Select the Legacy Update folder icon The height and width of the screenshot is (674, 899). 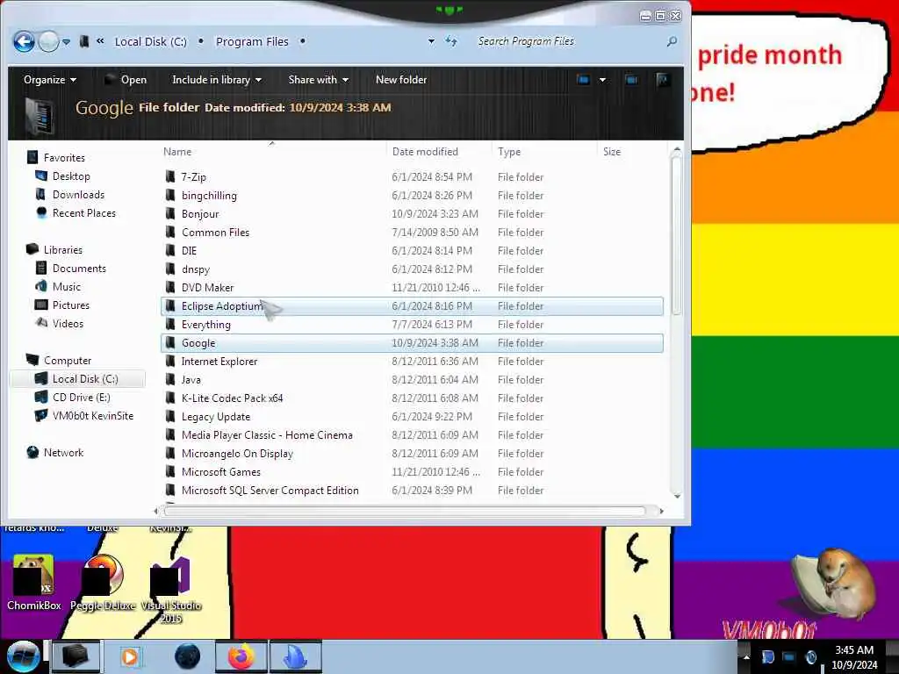tap(170, 416)
